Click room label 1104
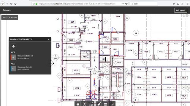The width and height of the screenshot is (190, 106). click(x=130, y=50)
